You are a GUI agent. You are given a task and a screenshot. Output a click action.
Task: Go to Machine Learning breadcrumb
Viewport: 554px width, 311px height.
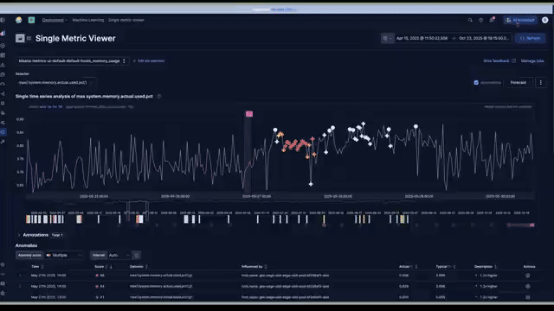pyautogui.click(x=88, y=20)
